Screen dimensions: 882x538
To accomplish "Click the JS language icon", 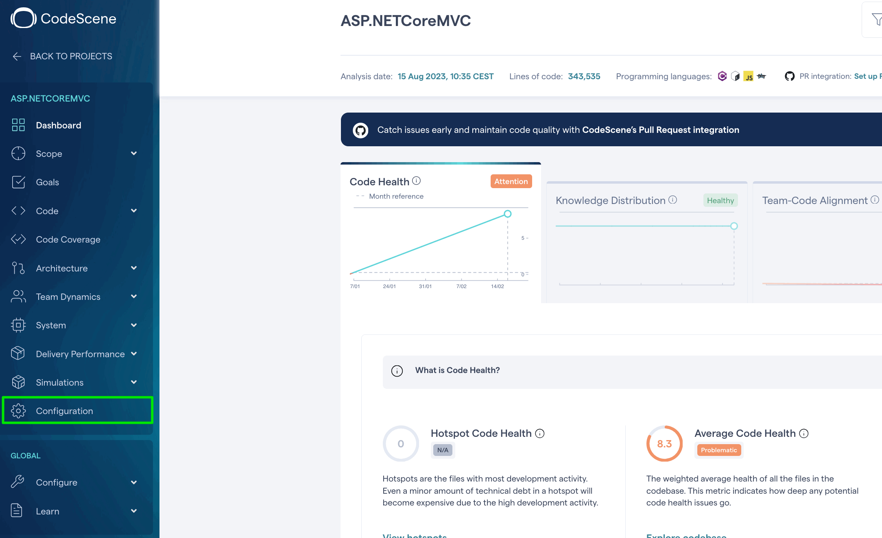I will click(x=749, y=76).
